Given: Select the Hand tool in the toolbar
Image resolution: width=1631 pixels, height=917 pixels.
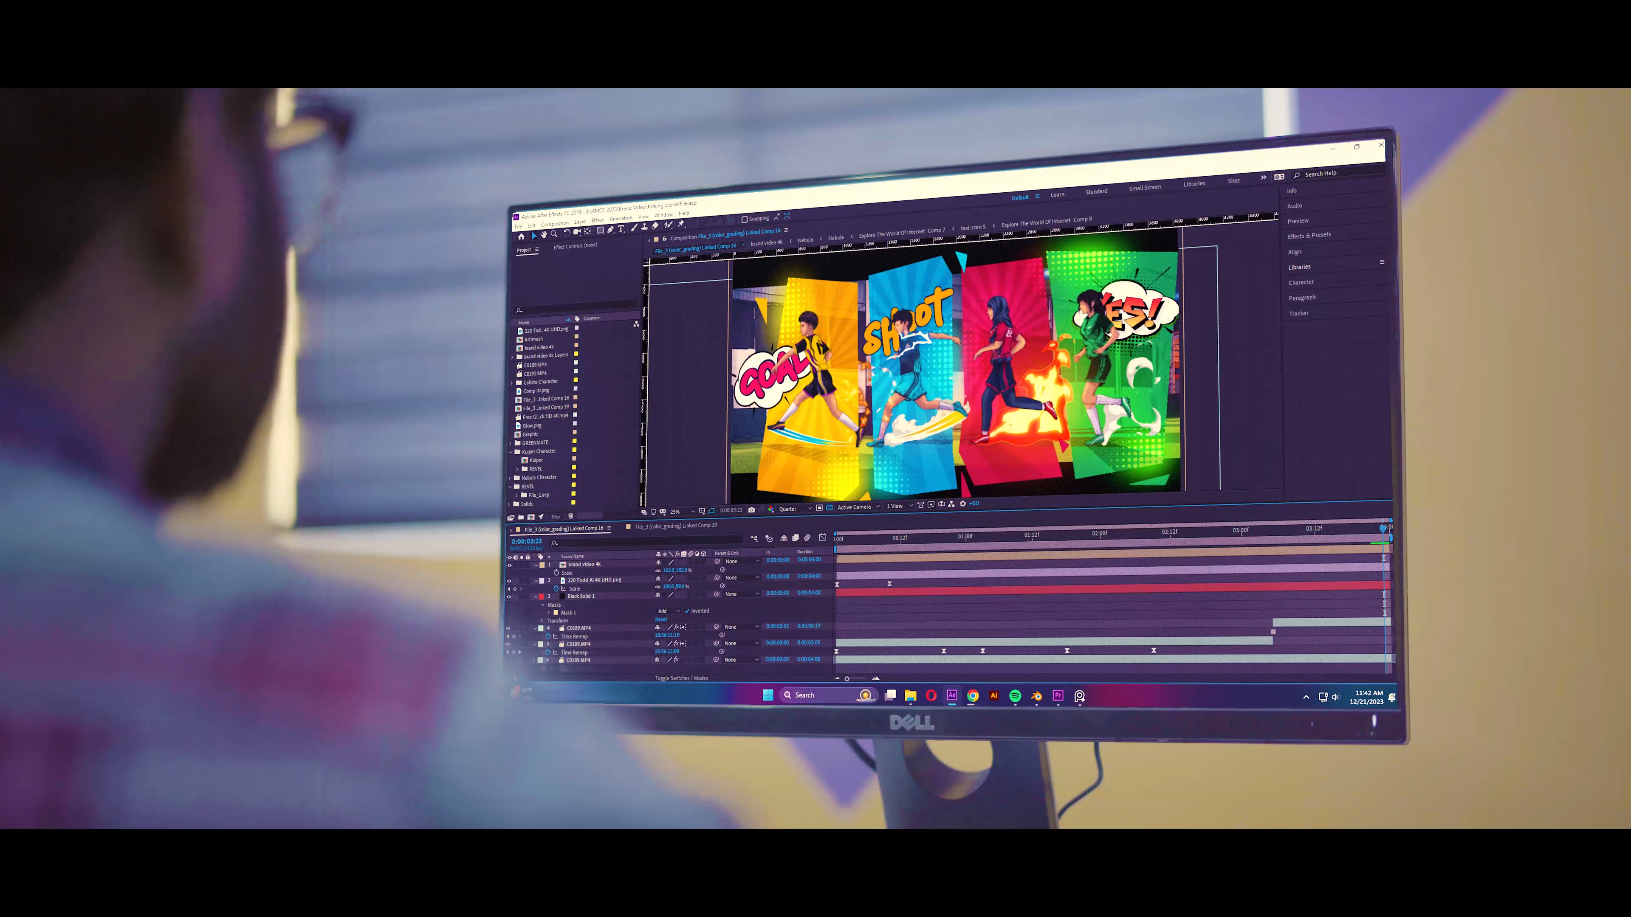Looking at the screenshot, I should (x=544, y=235).
